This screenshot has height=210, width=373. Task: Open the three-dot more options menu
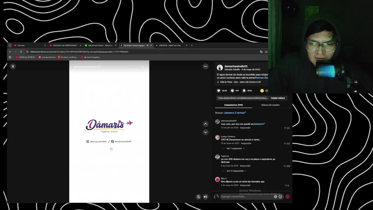(205, 66)
